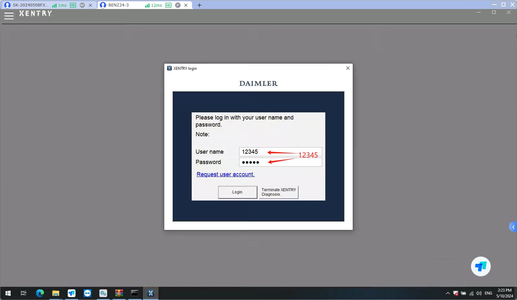The width and height of the screenshot is (517, 300).
Task: Open File Explorer from the taskbar
Action: (56, 293)
